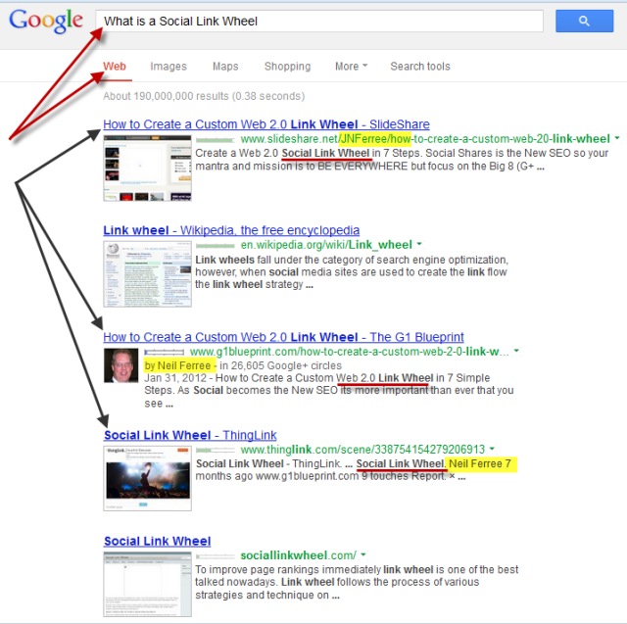The width and height of the screenshot is (627, 624).
Task: Open Search tools options
Action: 420,67
